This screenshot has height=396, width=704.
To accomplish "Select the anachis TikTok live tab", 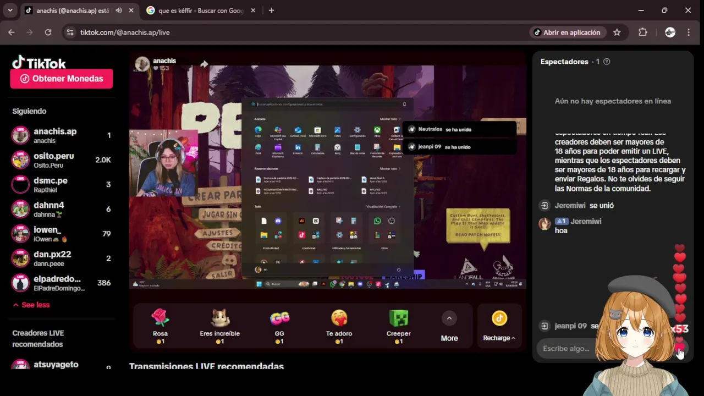I will point(71,10).
